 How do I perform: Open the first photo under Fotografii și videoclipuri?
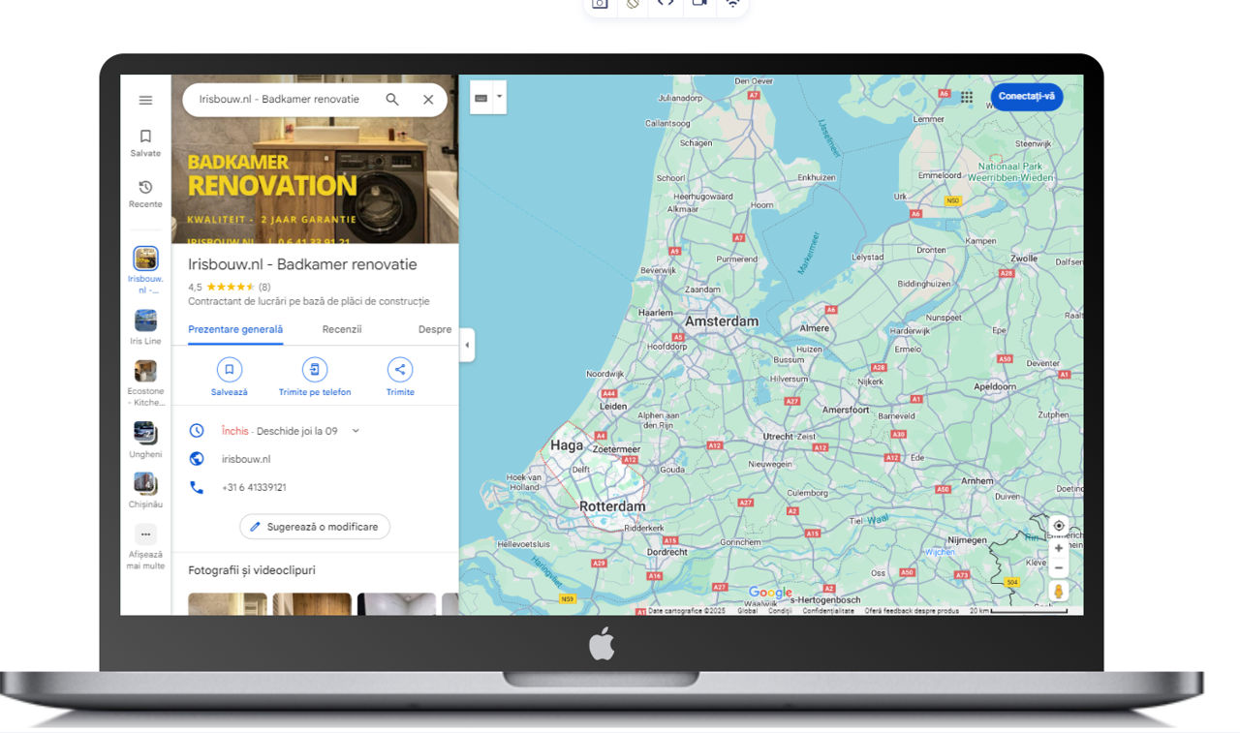tap(228, 604)
